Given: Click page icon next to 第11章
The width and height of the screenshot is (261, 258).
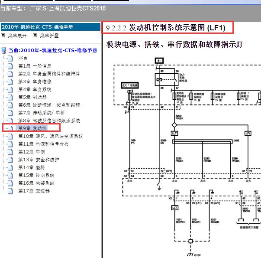Looking at the screenshot, I should tap(10, 144).
